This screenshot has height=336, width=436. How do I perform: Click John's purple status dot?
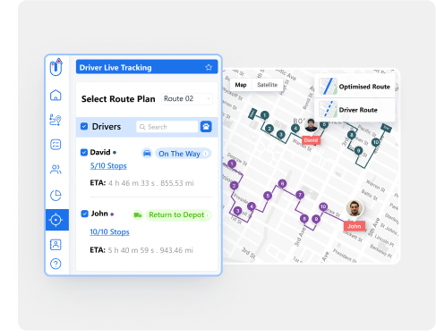pyautogui.click(x=112, y=214)
